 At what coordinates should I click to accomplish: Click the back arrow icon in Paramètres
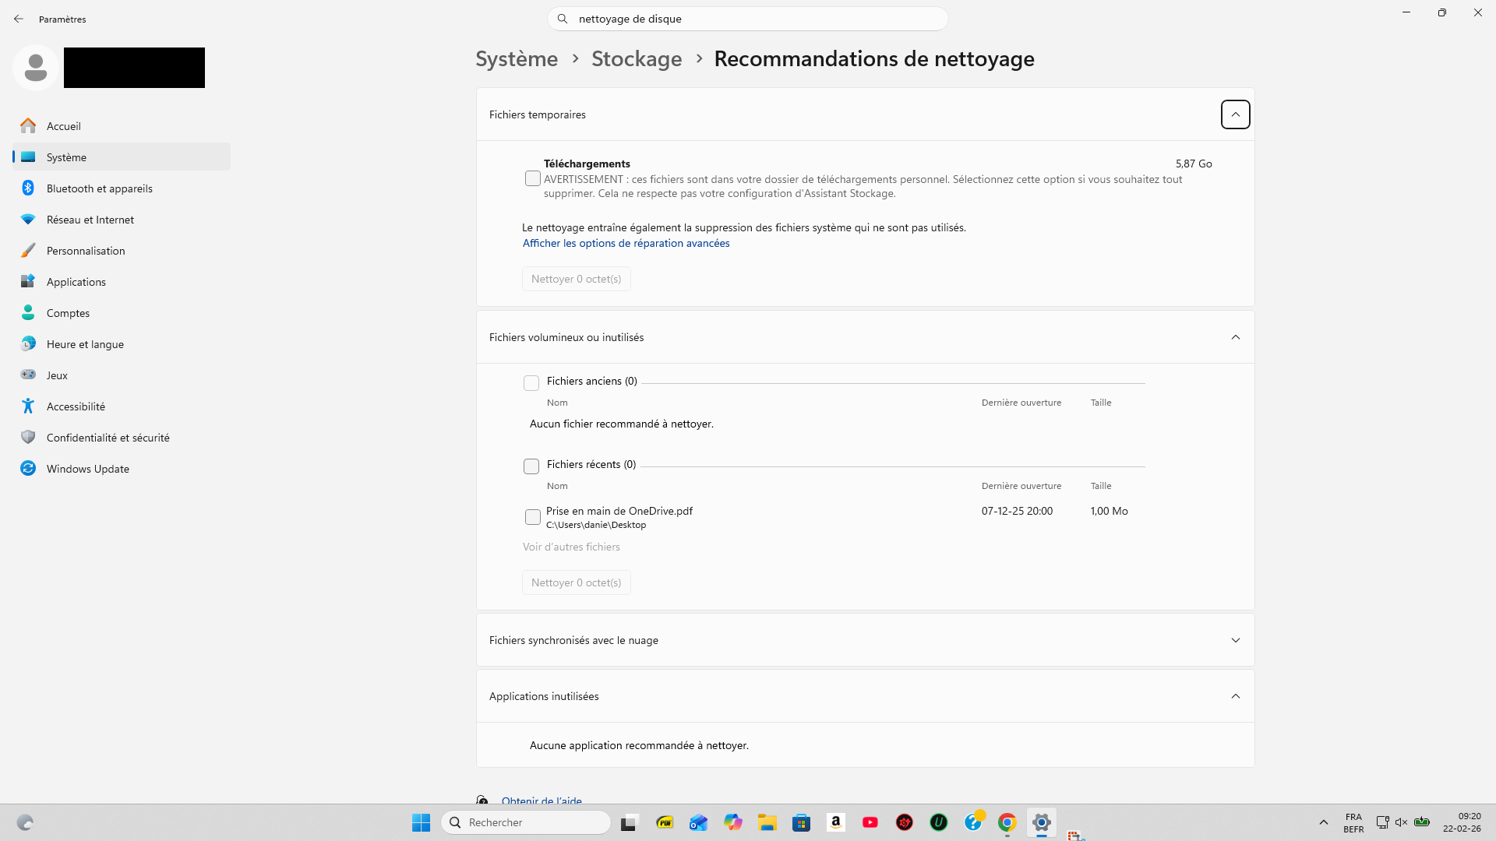coord(19,19)
